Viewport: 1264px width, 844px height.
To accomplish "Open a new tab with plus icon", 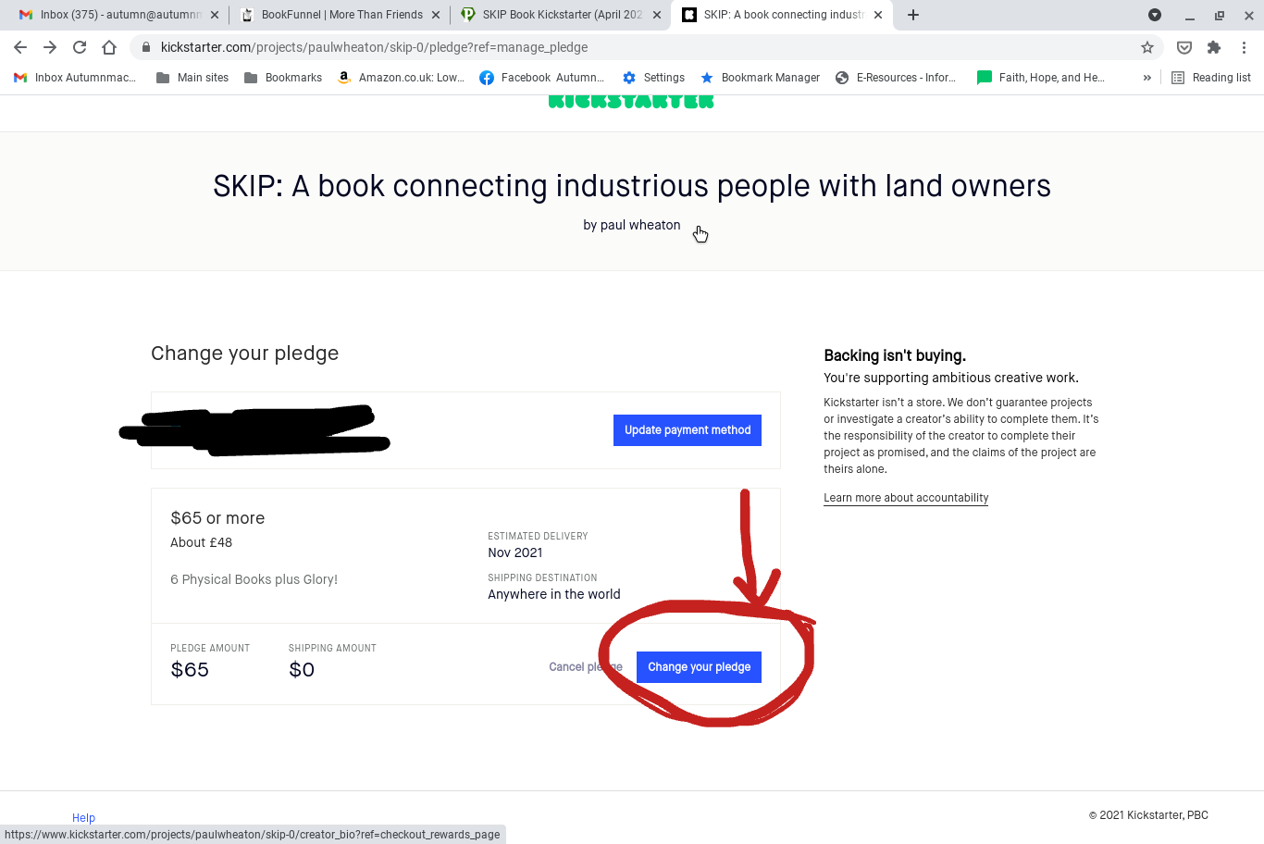I will click(x=913, y=15).
